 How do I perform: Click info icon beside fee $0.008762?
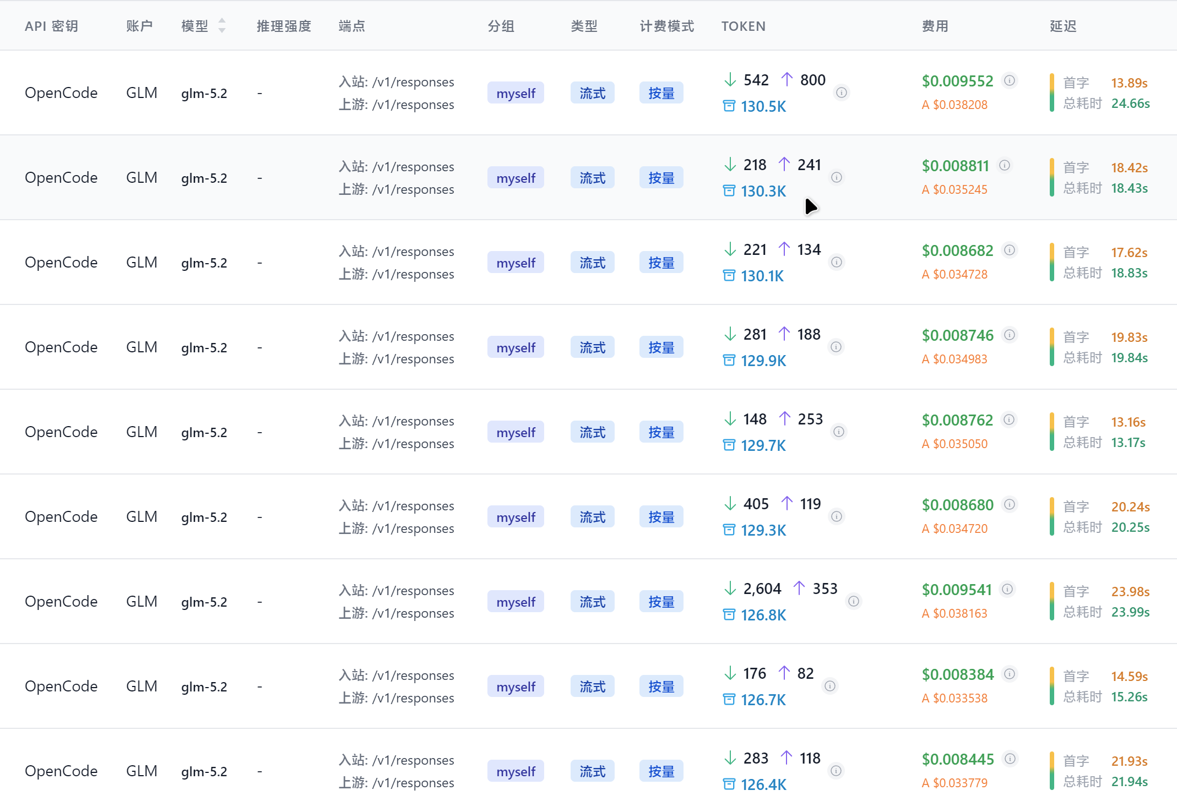[1008, 419]
